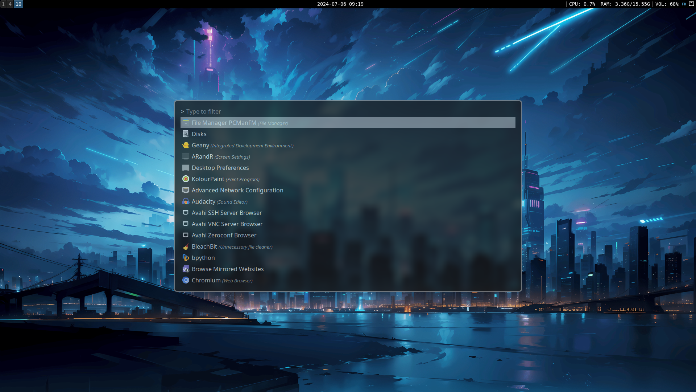The height and width of the screenshot is (392, 696).
Task: Launch ARandR Screen Settings entry
Action: (220, 156)
